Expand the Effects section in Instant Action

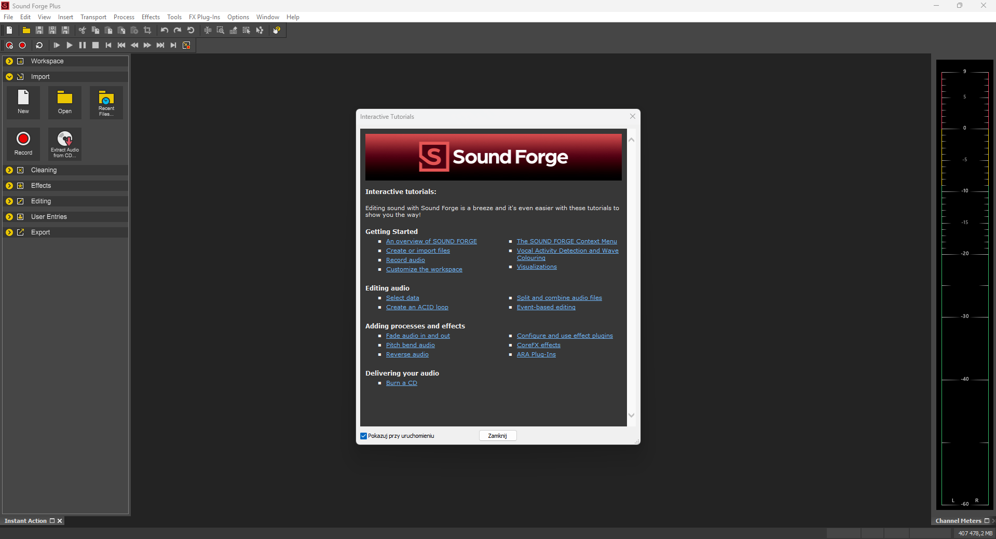pos(9,186)
